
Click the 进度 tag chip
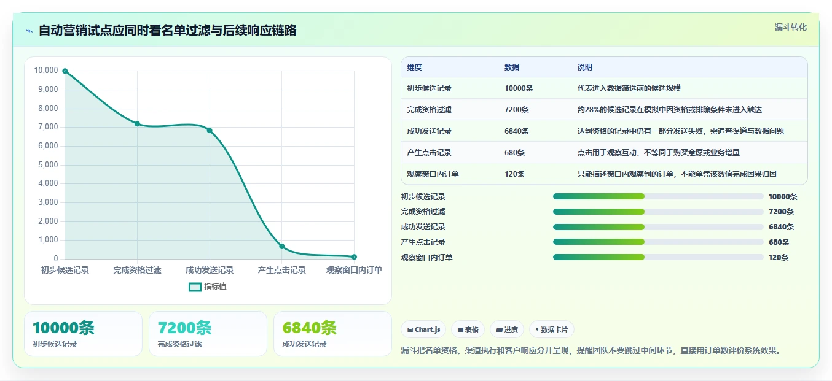pos(507,329)
